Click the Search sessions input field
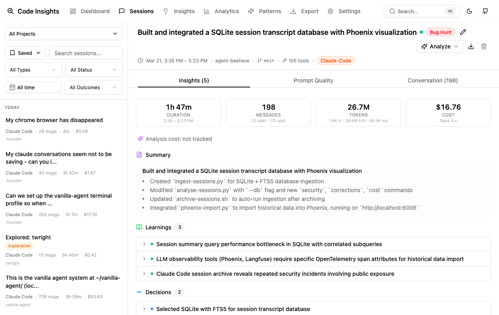Screen dimensions: 499x315 click(86, 53)
